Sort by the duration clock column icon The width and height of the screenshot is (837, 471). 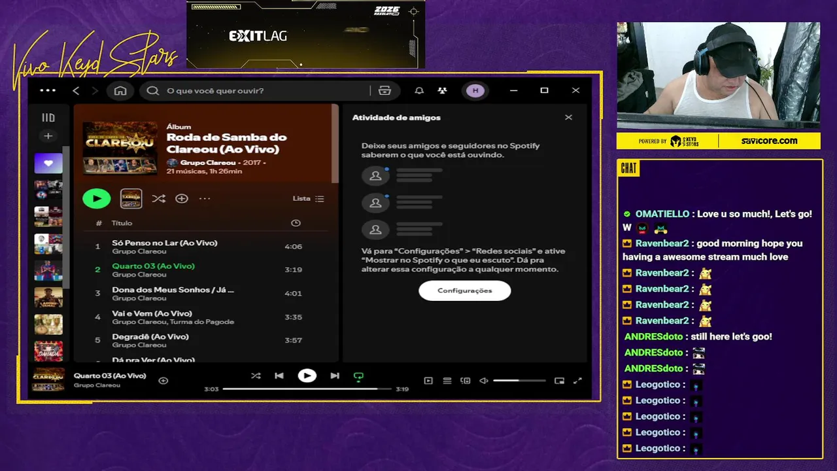pyautogui.click(x=296, y=223)
